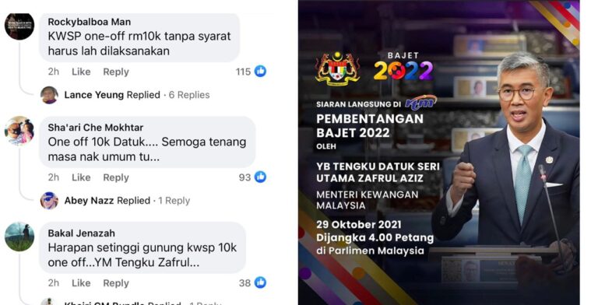Click Abey Nazz's small reply avatar

[x=49, y=201]
